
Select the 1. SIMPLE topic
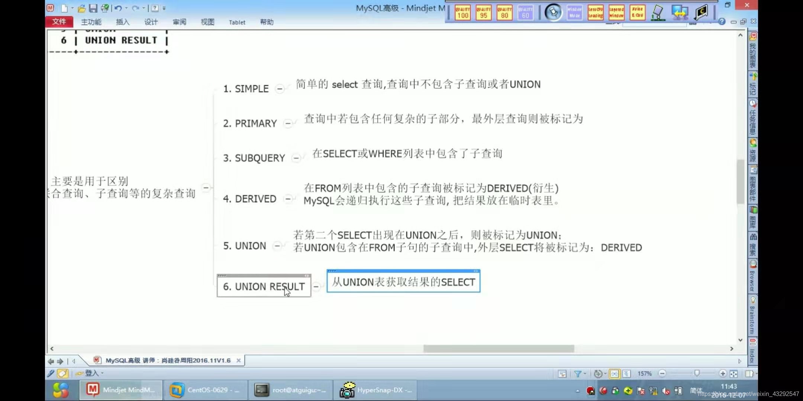pos(246,89)
